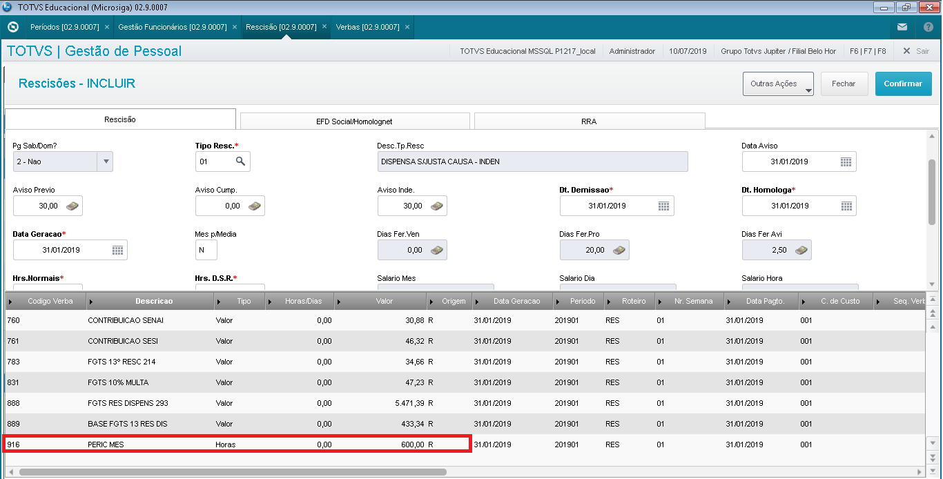Viewport: 943px width, 479px height.
Task: Select the FGTS 13º RESC 214 row
Action: [x=465, y=362]
